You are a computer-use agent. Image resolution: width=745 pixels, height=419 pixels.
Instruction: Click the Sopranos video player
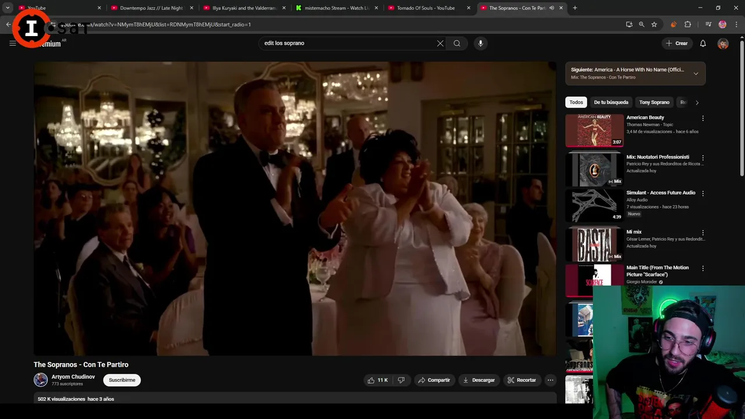pyautogui.click(x=295, y=208)
